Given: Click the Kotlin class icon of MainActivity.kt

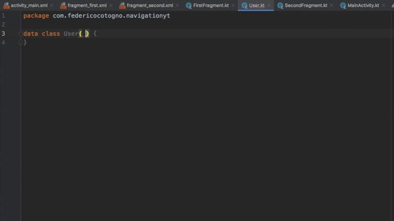Looking at the screenshot, I should click(x=343, y=6).
